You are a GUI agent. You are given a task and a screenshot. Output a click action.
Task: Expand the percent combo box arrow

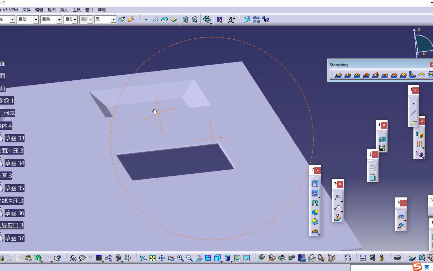(12, 19)
